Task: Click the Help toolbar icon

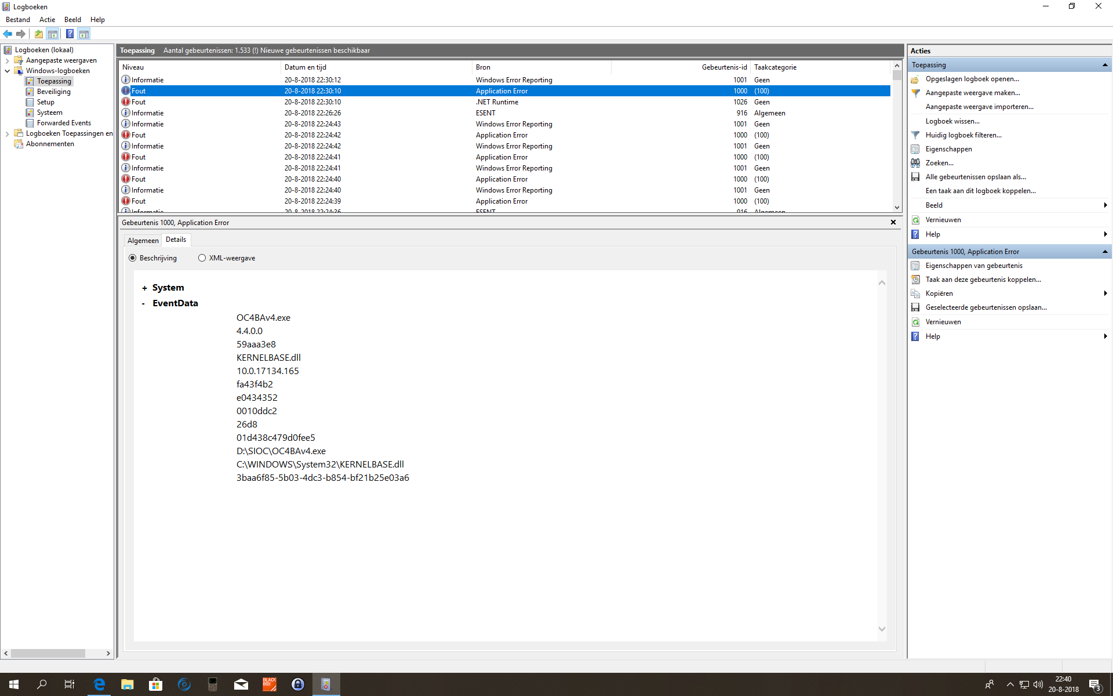Action: point(70,34)
